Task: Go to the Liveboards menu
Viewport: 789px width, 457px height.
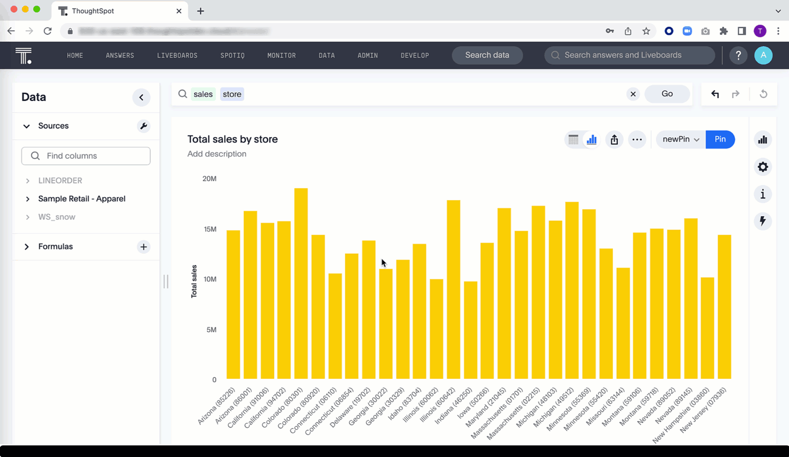Action: pos(177,55)
